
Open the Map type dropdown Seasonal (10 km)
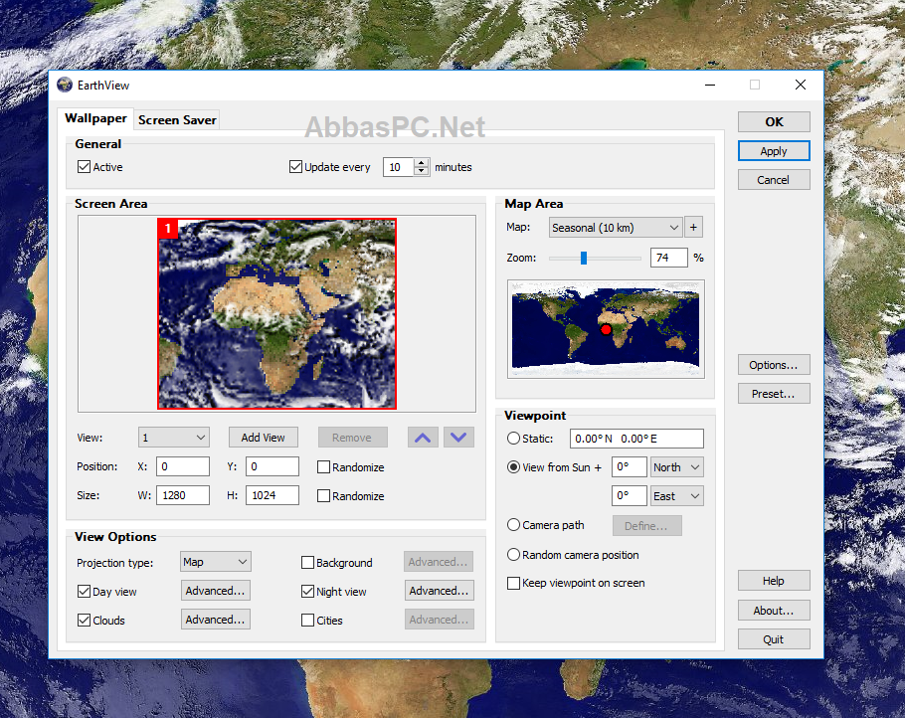click(x=616, y=228)
